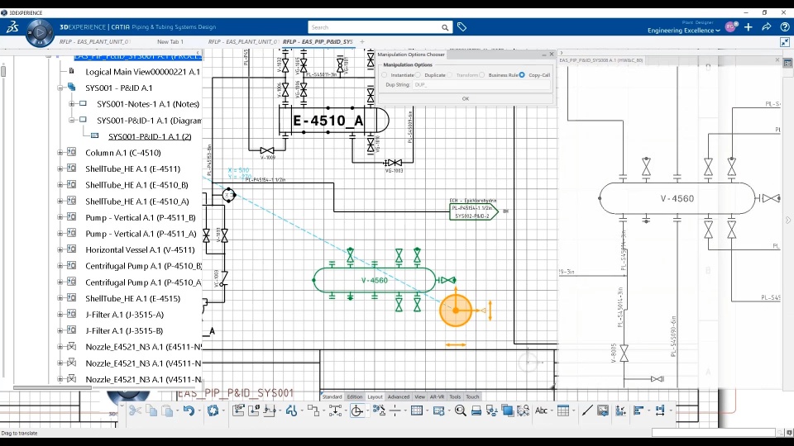This screenshot has width=794, height=446.
Task: Open the Engineering Excellence role dropdown
Action: (684, 31)
